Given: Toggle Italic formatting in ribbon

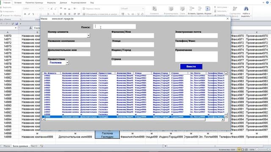Looking at the screenshot, I should point(29,14).
